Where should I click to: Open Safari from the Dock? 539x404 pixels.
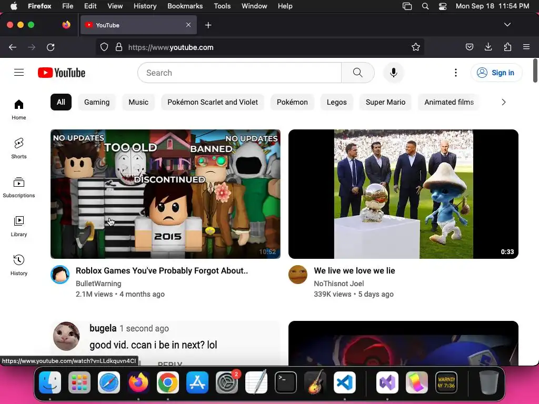tap(109, 382)
